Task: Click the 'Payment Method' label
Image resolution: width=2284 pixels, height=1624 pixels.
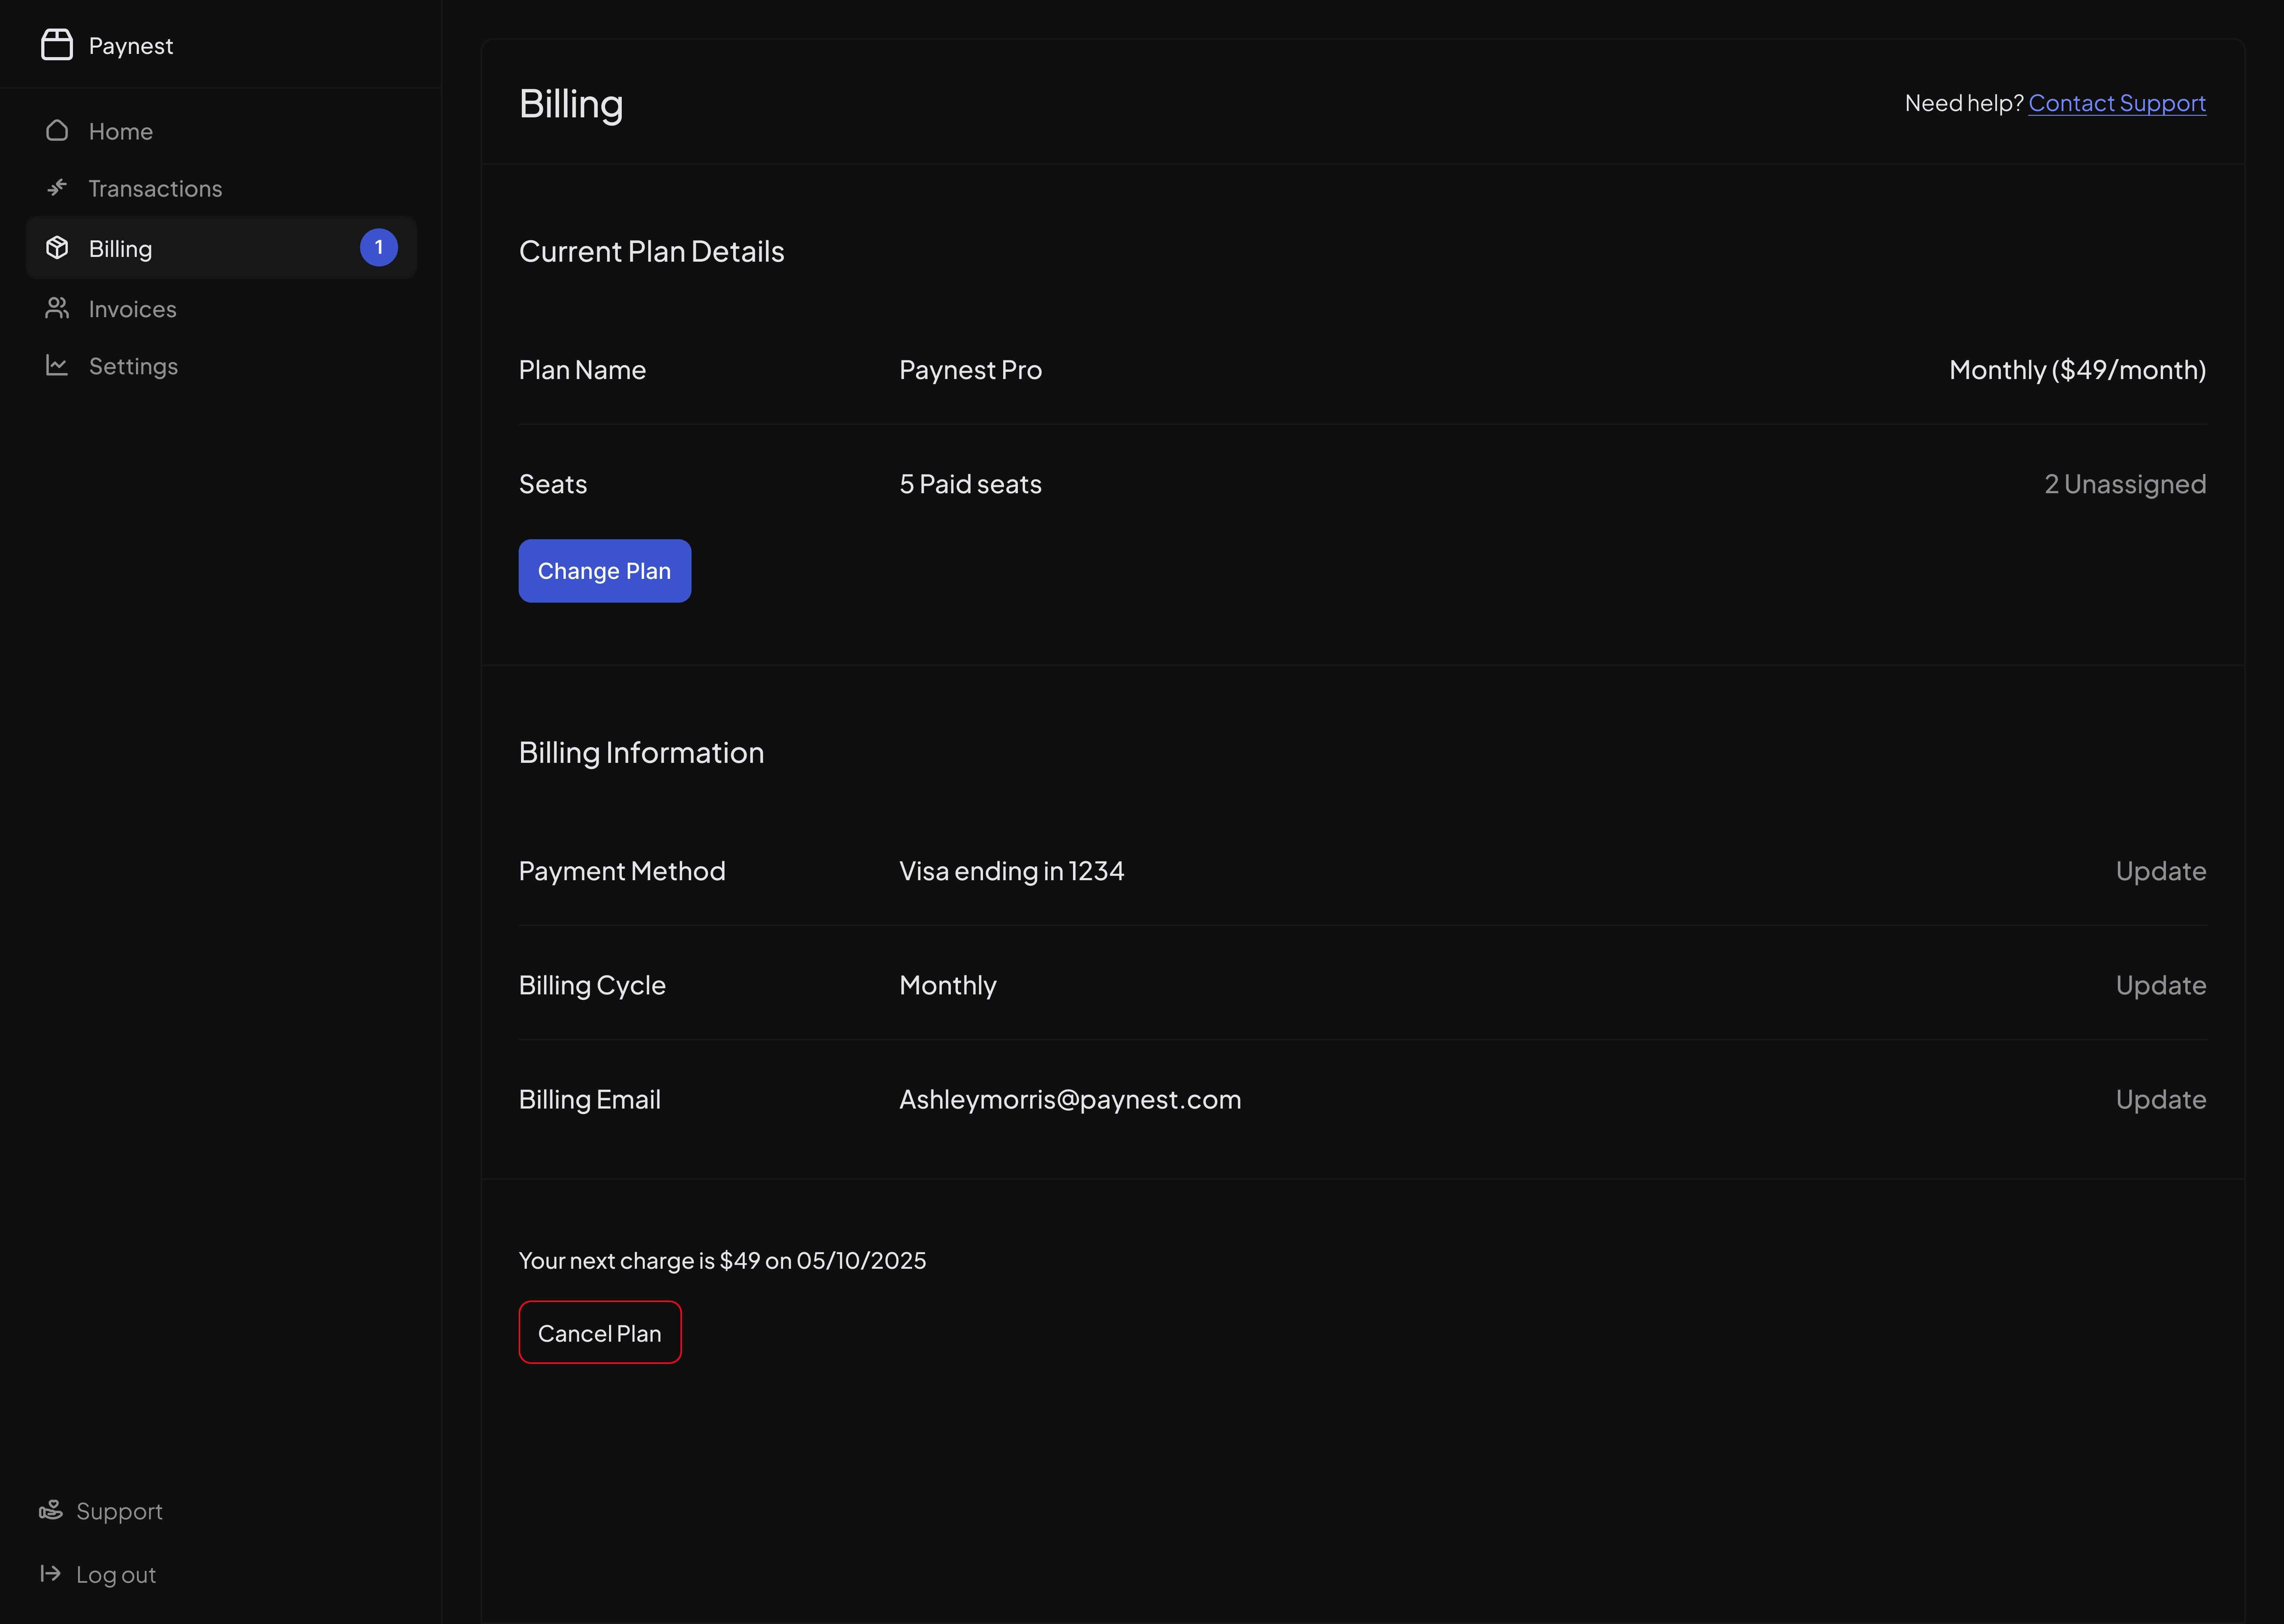Action: click(622, 871)
